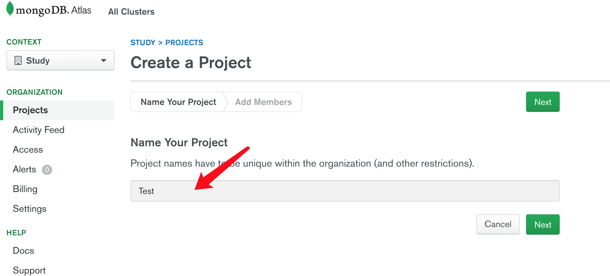Switch to the Add Members step tab
Viewport: 610px width, 276px height.
[263, 102]
